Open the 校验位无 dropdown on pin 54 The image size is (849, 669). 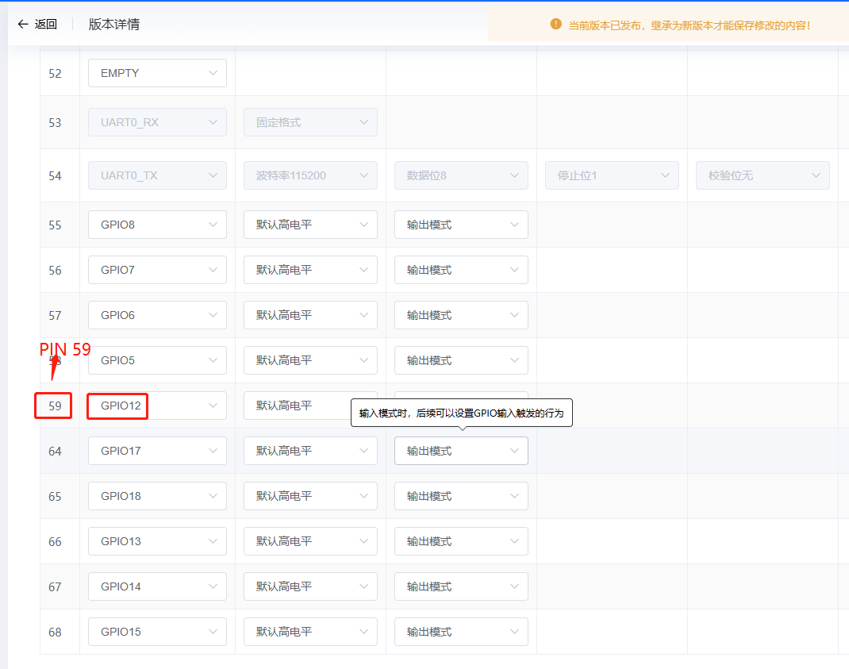tap(763, 175)
